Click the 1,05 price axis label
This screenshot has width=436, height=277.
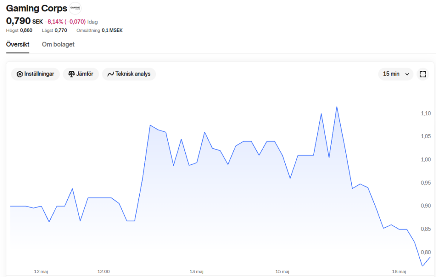426,136
